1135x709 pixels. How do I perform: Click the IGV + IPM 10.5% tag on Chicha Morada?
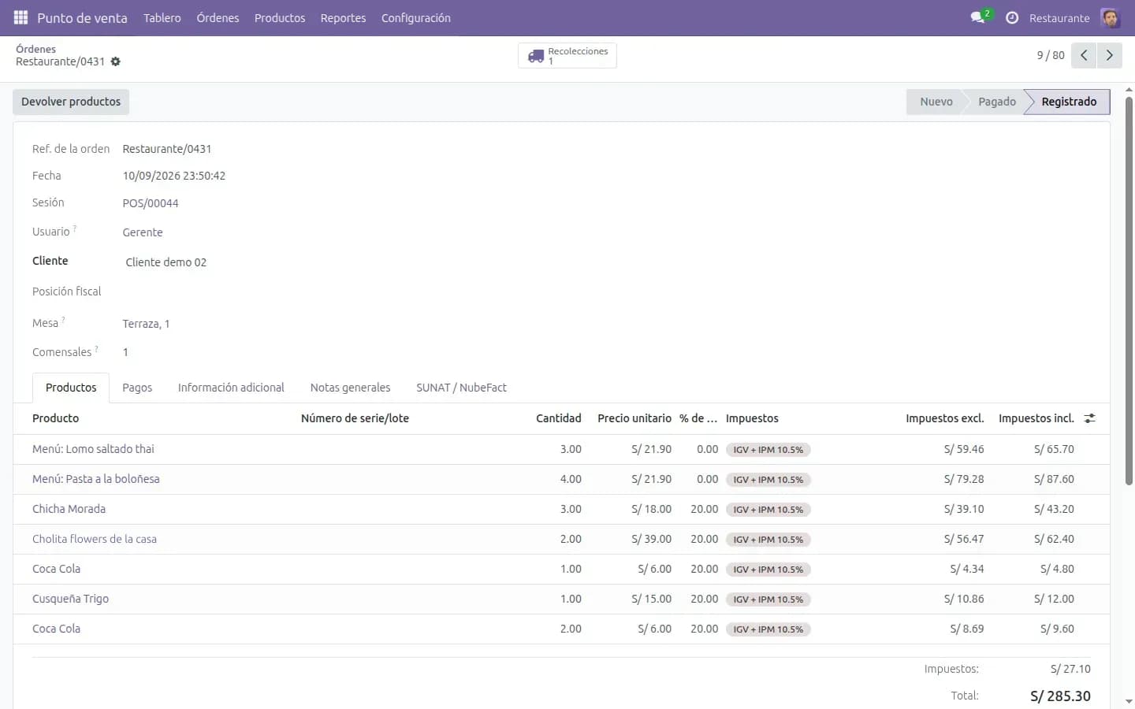pos(768,510)
